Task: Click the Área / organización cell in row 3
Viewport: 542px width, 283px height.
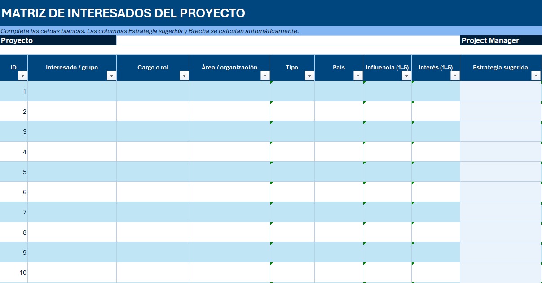Action: [x=230, y=131]
